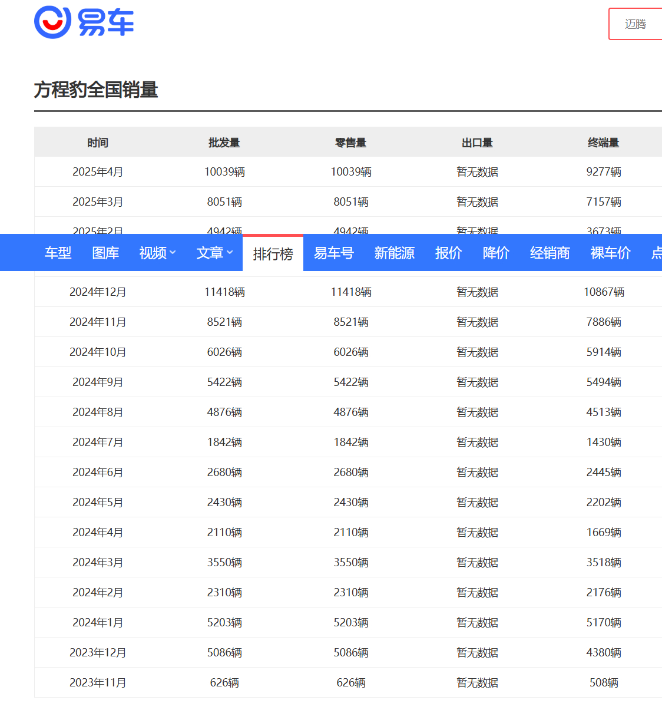Select the 2025年4月 row date

pyautogui.click(x=98, y=171)
